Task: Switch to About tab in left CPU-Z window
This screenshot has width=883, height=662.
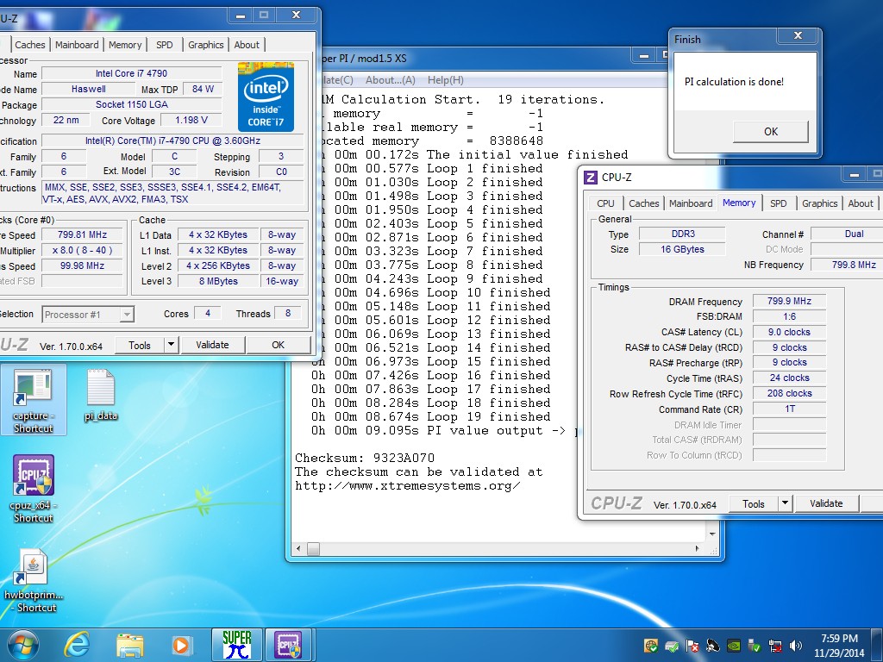Action: [247, 45]
